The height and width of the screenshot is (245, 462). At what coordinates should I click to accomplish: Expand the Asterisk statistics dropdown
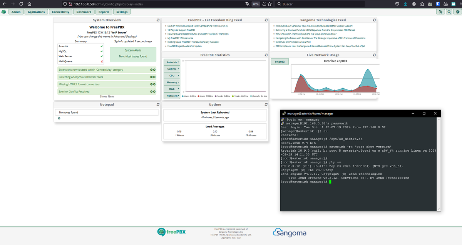(x=172, y=62)
